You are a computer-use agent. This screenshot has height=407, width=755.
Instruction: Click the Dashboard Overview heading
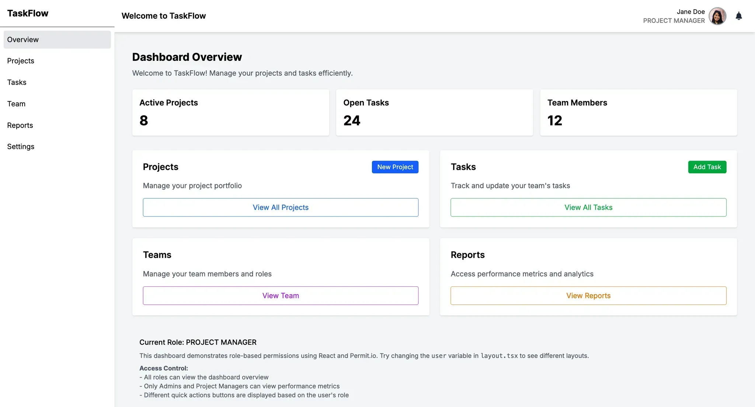(x=187, y=57)
